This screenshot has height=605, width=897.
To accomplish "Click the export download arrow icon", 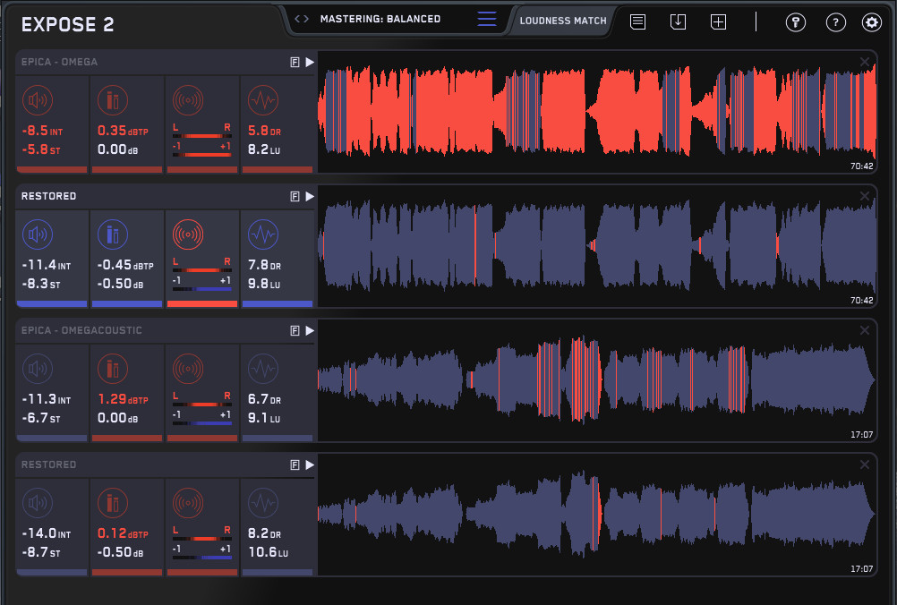I will pyautogui.click(x=678, y=21).
